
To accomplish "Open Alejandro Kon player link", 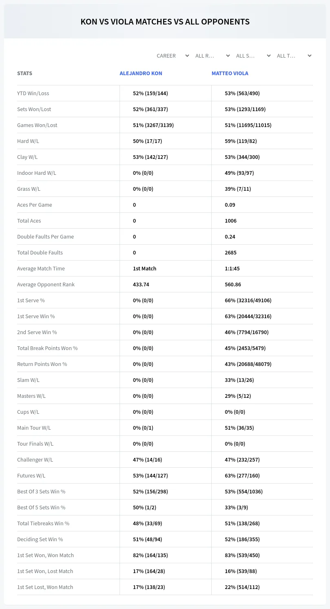I will click(x=141, y=74).
